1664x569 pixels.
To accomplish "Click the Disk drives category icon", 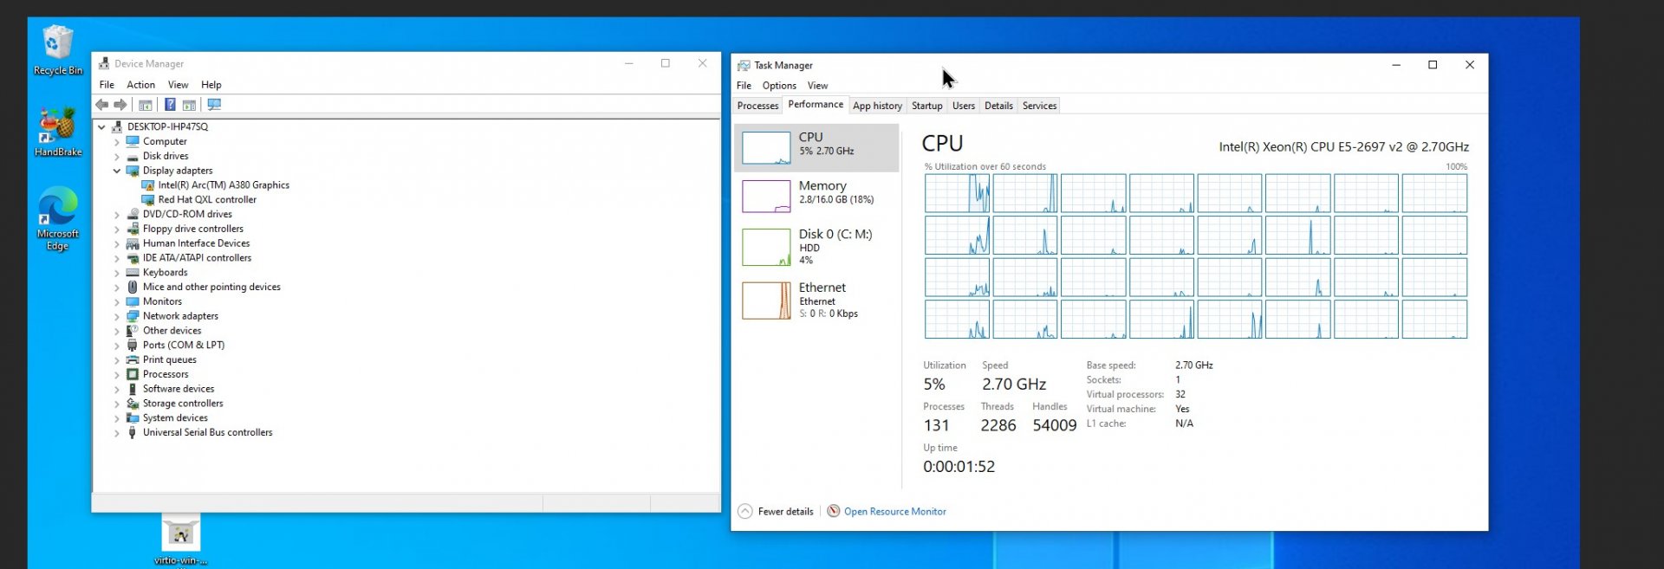I will click(x=133, y=157).
